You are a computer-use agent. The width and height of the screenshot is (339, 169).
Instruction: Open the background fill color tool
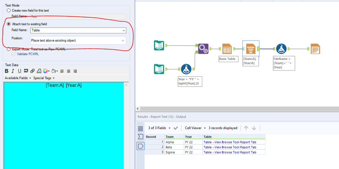55,71
